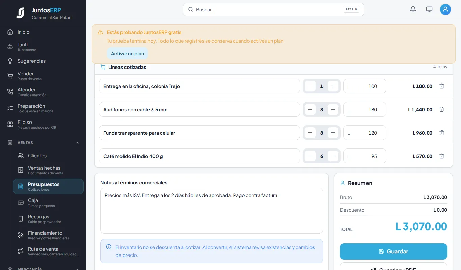Edit the Funda transparente para celular description
461x270 pixels.
[x=199, y=133]
